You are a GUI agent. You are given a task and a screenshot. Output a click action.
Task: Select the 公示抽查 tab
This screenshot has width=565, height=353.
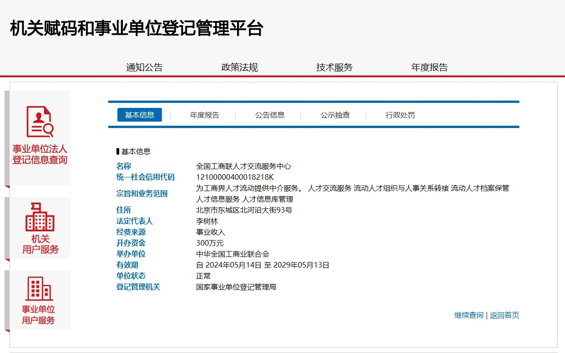click(335, 115)
